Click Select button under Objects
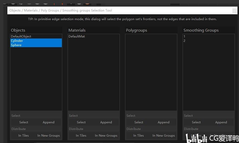239x143 pixels. (x=24, y=122)
